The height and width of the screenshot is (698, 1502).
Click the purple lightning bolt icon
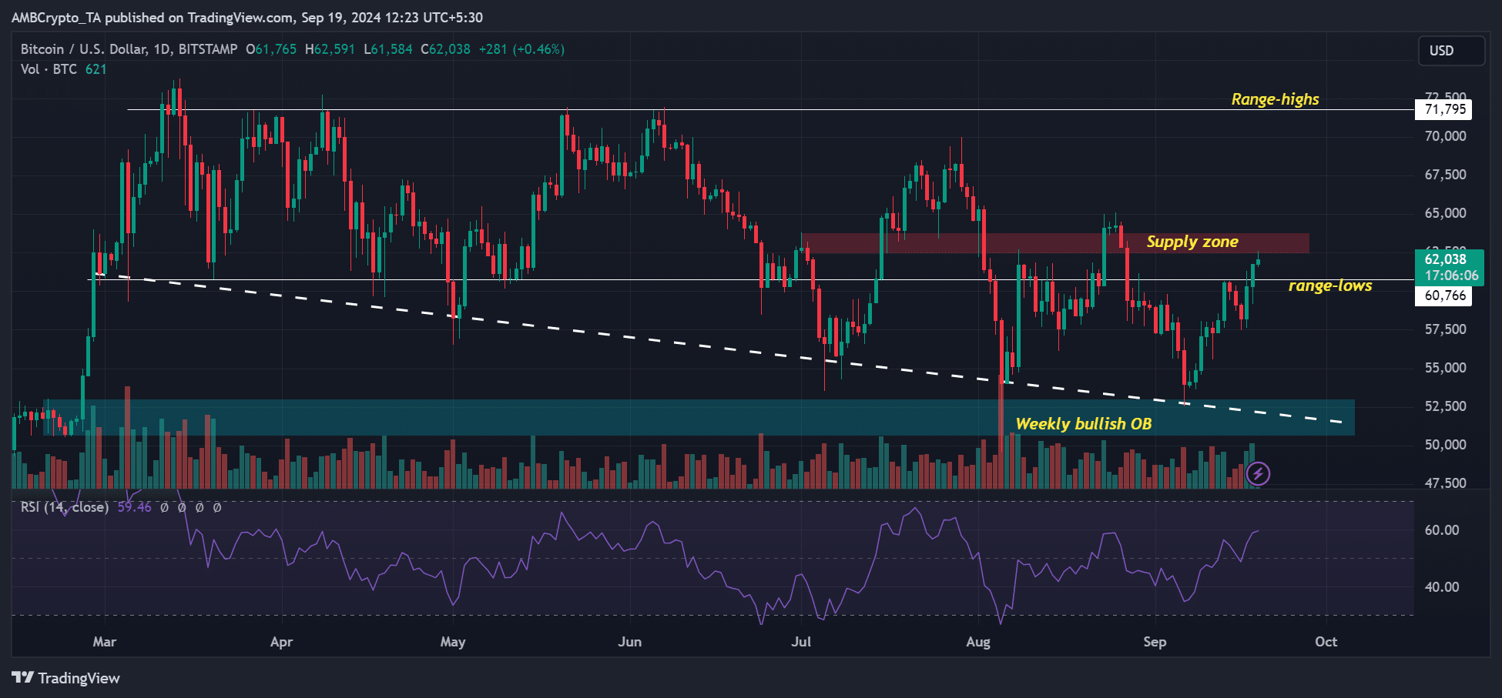[1258, 473]
